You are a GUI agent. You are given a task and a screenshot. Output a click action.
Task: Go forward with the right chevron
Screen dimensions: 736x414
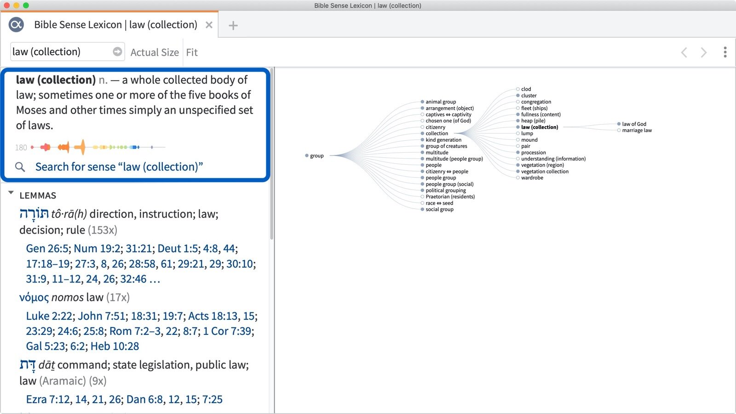[703, 52]
